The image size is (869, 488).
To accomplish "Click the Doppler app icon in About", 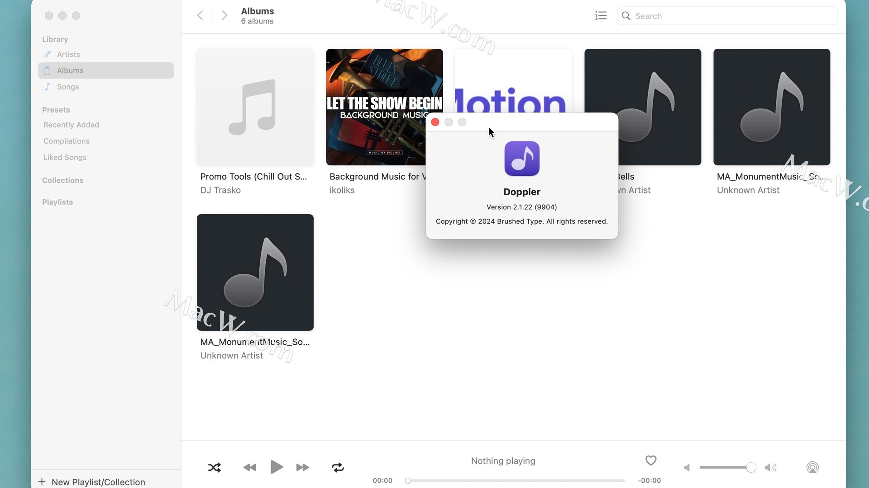I will (522, 159).
